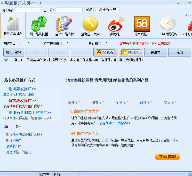
Task: Open the 如何使用淘宝客推广大师? link
Action: pos(24,134)
